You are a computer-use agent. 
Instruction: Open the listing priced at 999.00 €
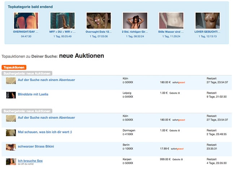tap(30, 161)
